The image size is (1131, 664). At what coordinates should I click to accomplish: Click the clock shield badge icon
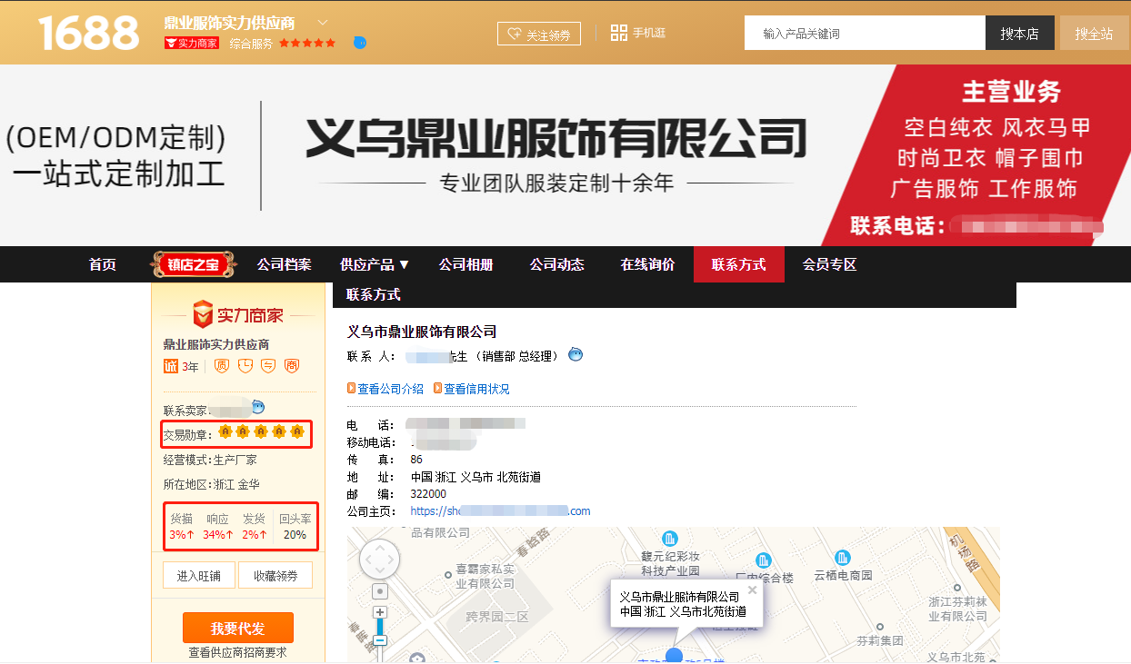click(245, 366)
